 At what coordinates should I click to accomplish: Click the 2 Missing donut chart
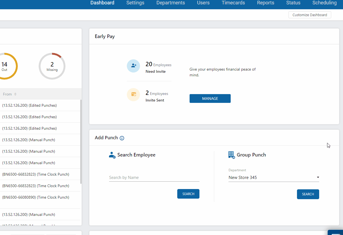pos(52,66)
